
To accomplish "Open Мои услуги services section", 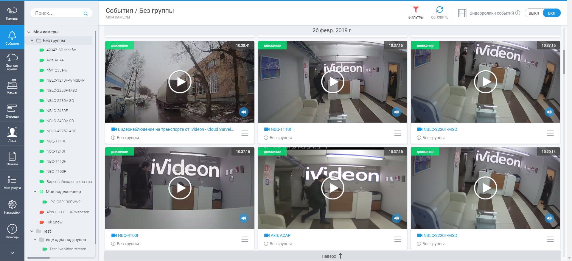I will pos(12,182).
